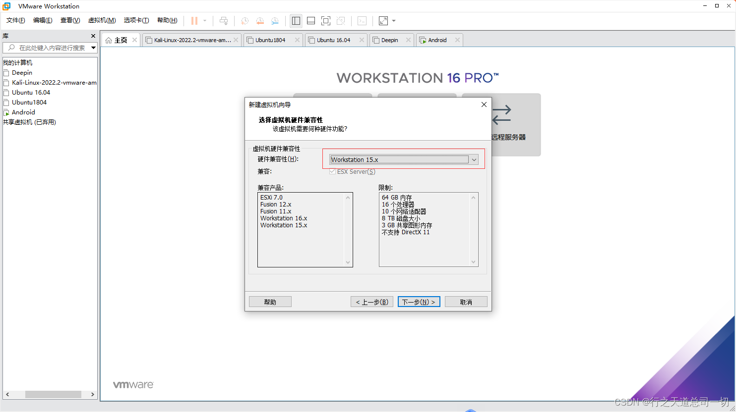Click the VMware Workstation title bar icon
Viewport: 736px width, 412px height.
coord(6,6)
